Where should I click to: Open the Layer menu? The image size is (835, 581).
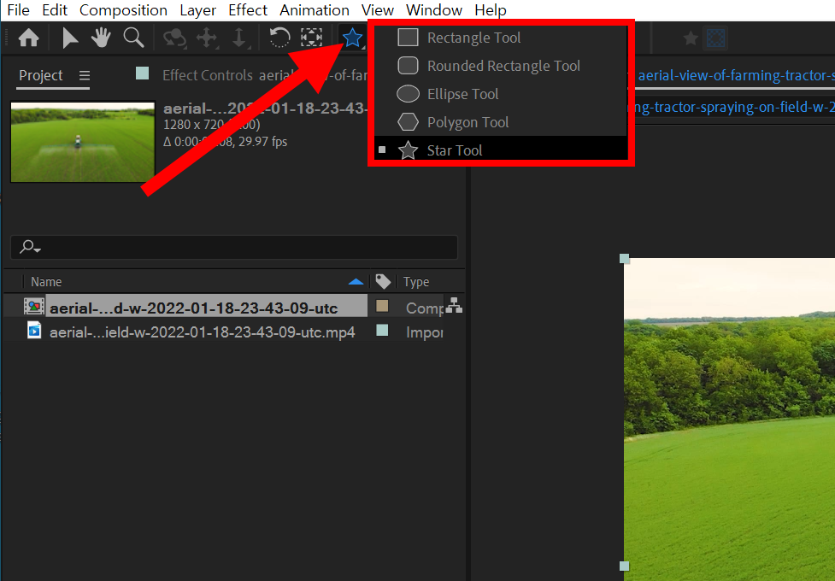pos(197,10)
